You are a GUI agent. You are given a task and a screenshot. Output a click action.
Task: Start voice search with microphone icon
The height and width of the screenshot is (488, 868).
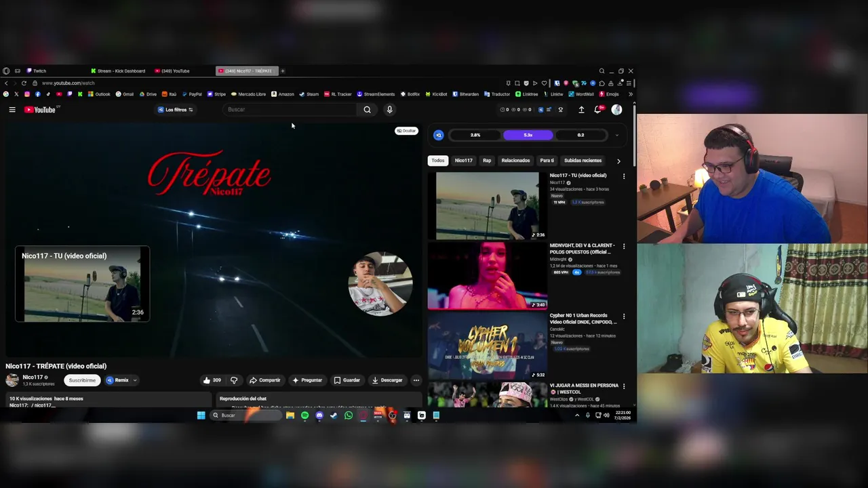(x=389, y=110)
